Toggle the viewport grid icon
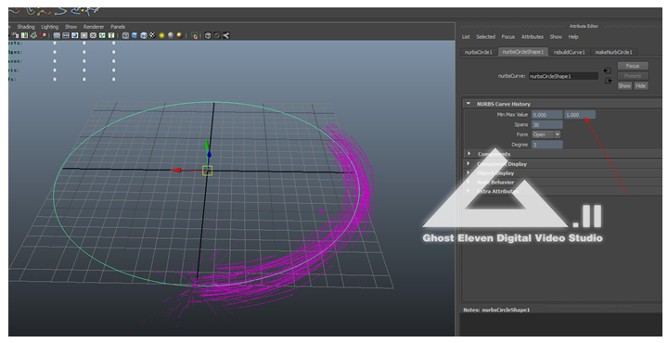The height and width of the screenshot is (343, 668). (x=57, y=35)
